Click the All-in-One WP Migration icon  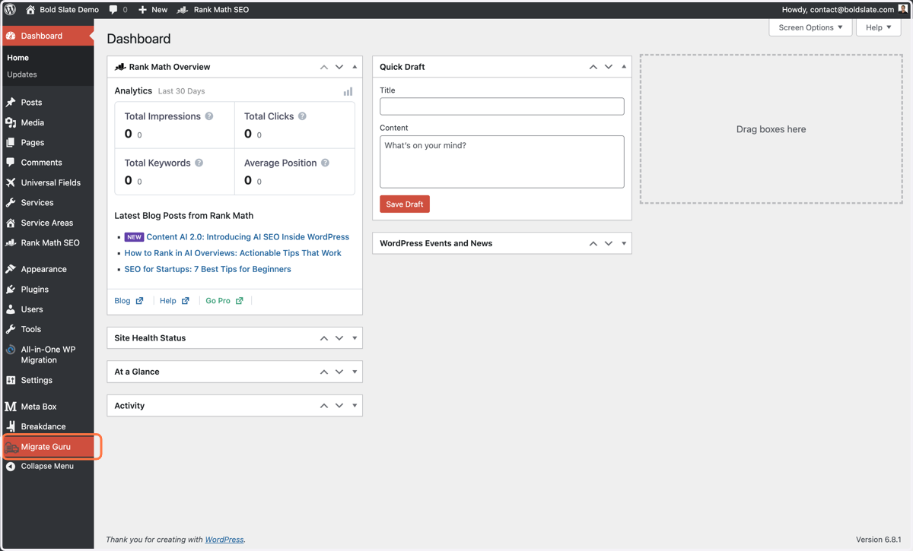(x=11, y=350)
